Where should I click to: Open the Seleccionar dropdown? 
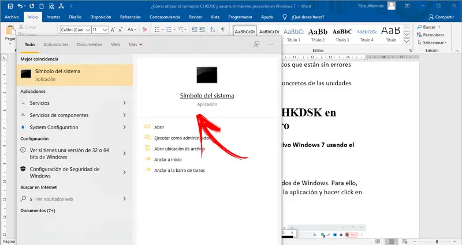click(x=432, y=43)
